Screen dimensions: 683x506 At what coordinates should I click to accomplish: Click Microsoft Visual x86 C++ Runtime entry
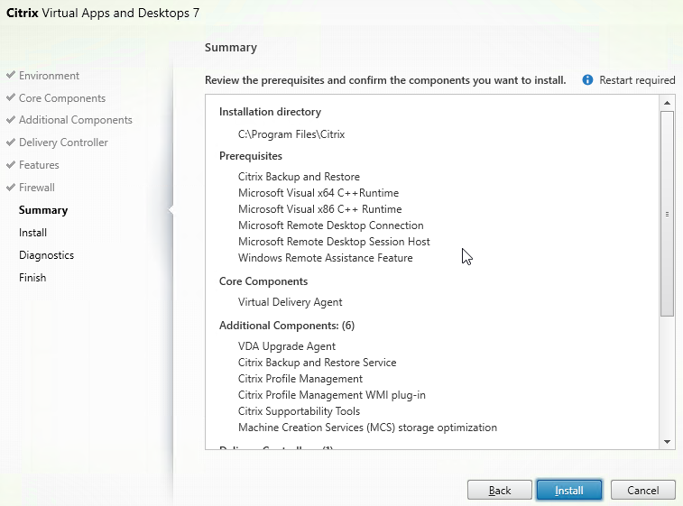coord(319,209)
